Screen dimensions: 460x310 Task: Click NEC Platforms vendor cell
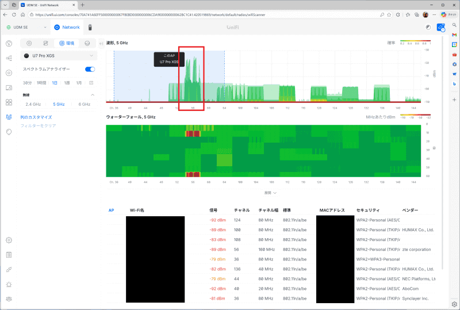(x=419, y=279)
